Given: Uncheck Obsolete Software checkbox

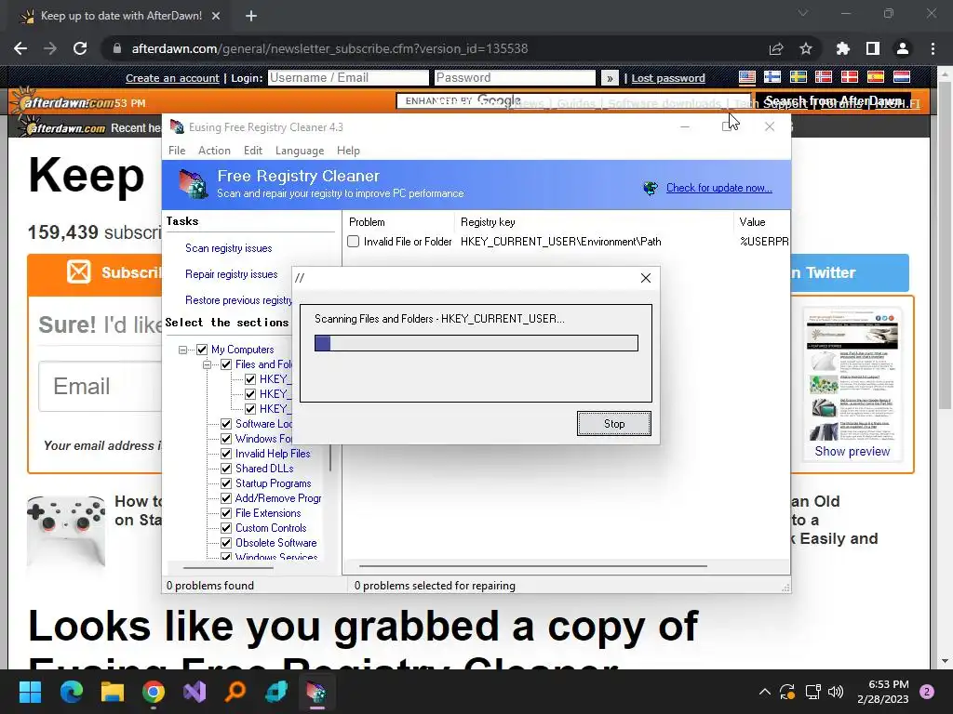Looking at the screenshot, I should [x=226, y=543].
